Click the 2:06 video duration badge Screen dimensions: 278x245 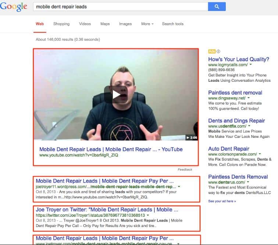(192, 138)
